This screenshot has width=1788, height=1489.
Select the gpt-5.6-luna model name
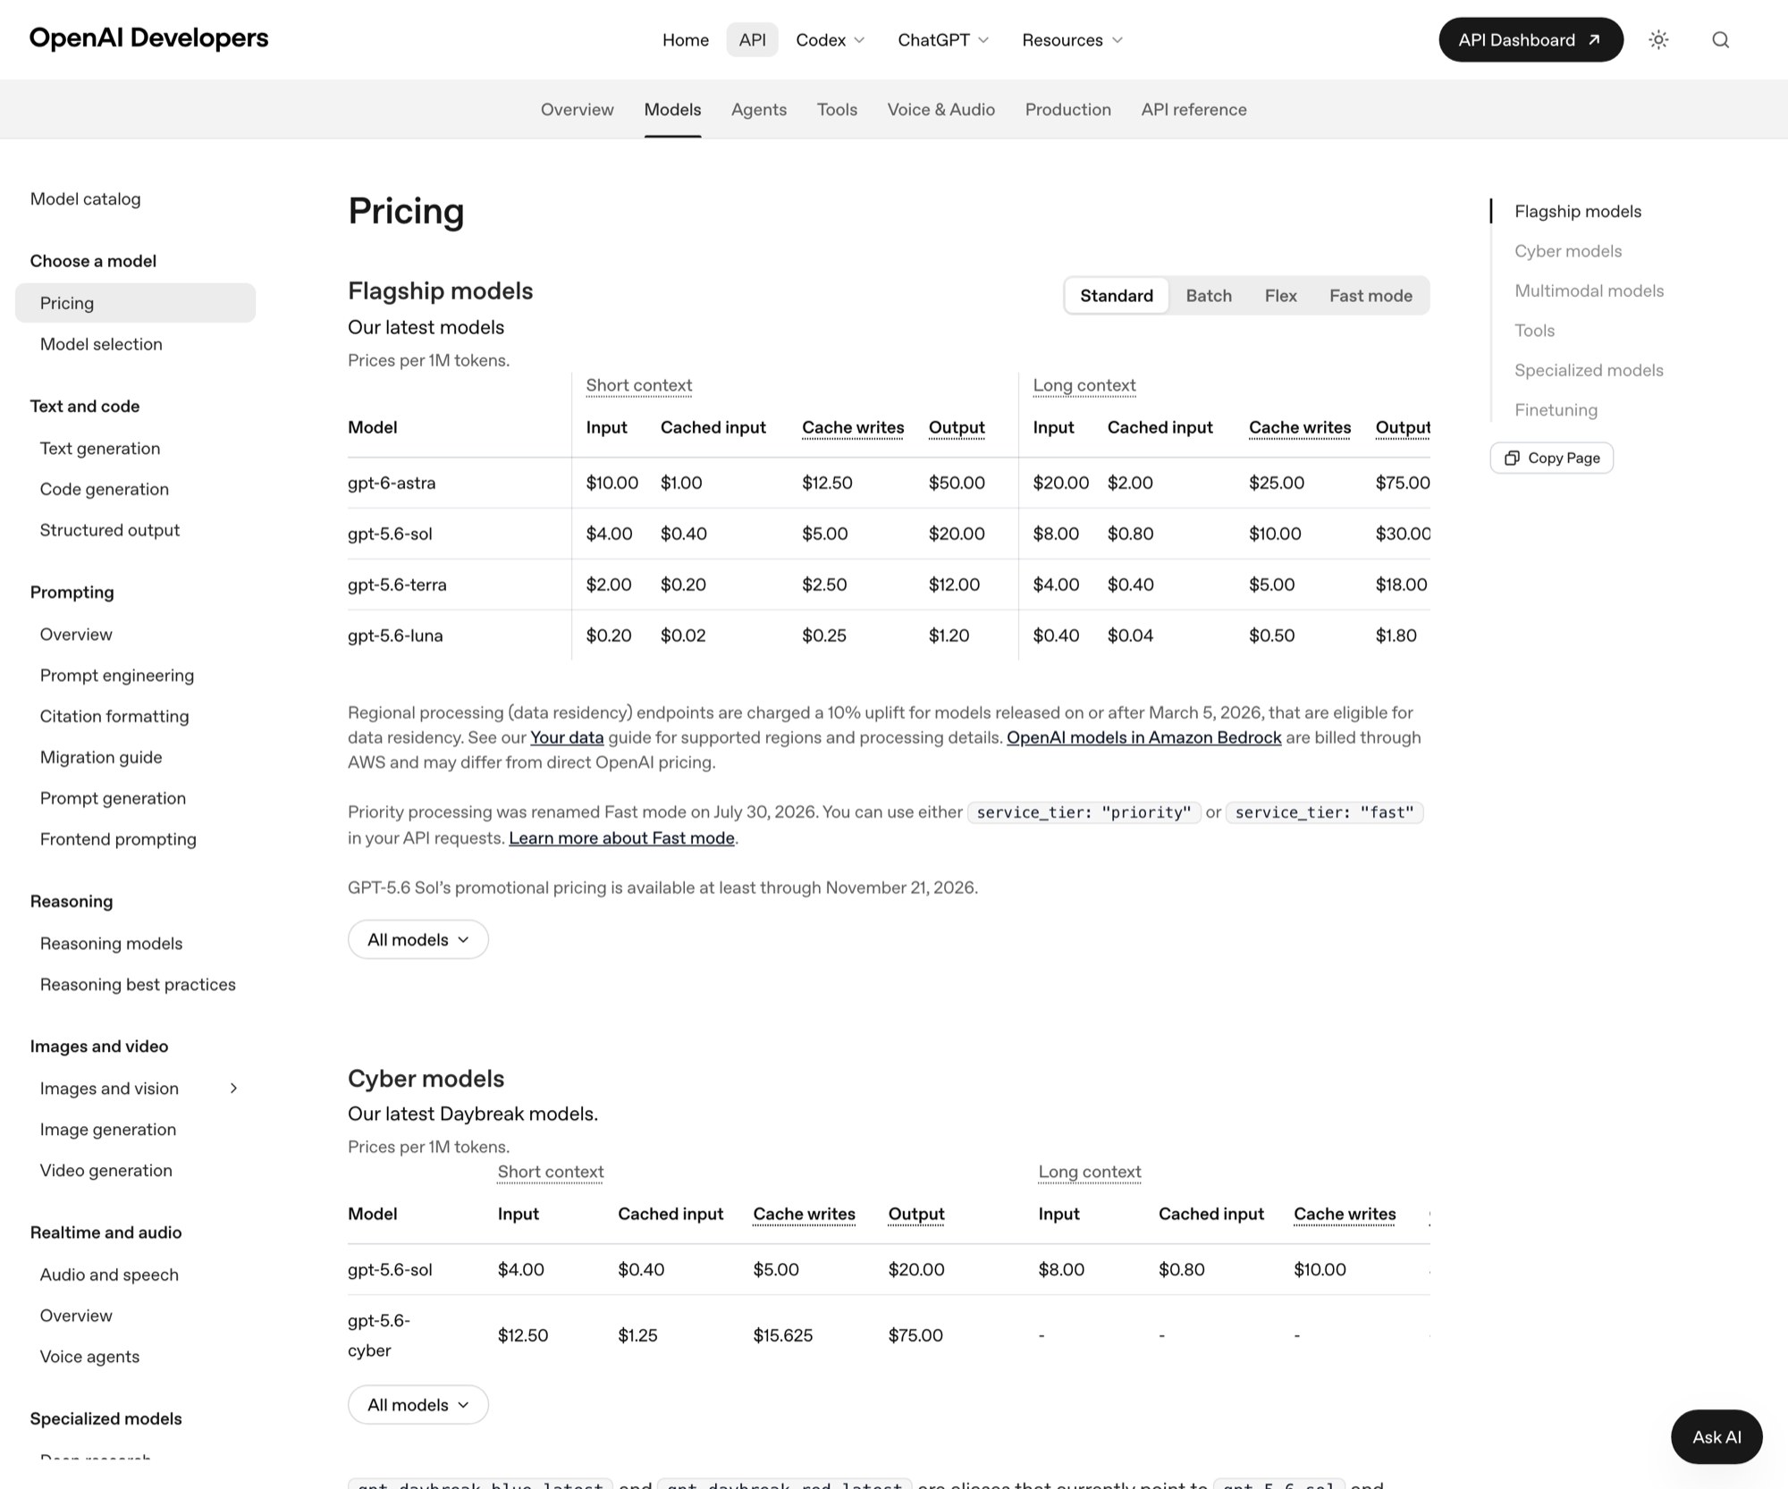395,635
